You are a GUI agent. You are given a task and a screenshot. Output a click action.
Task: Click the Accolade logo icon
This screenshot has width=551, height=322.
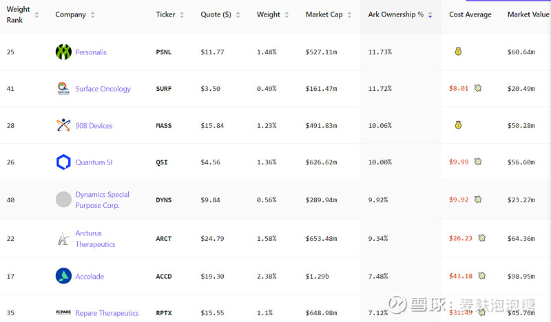63,276
